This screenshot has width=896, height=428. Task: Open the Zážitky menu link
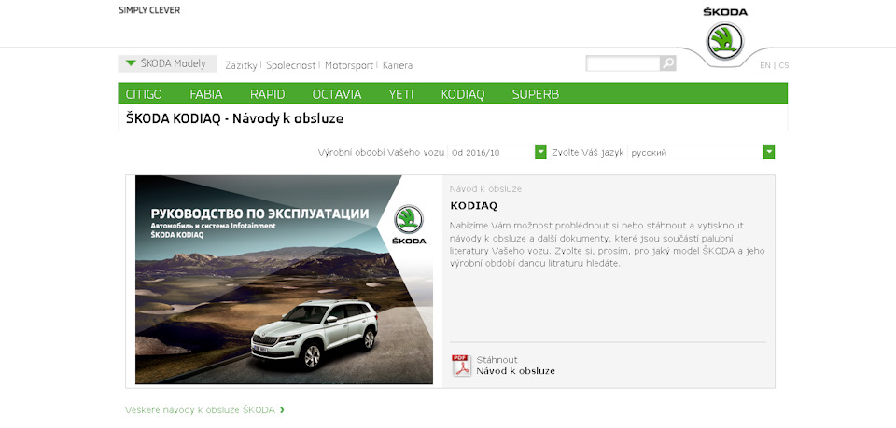click(x=241, y=65)
